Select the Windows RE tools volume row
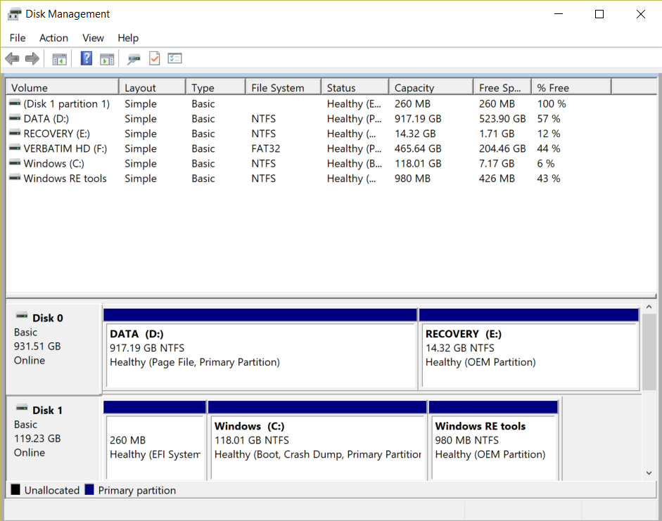This screenshot has height=521, width=662. click(65, 179)
